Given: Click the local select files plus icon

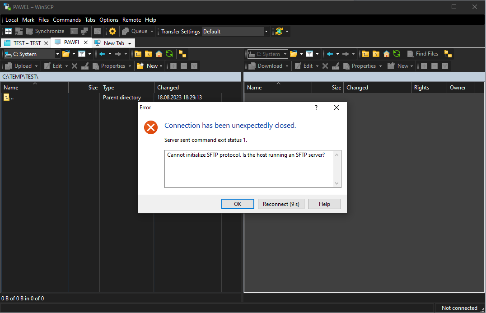Looking at the screenshot, I should (x=173, y=66).
